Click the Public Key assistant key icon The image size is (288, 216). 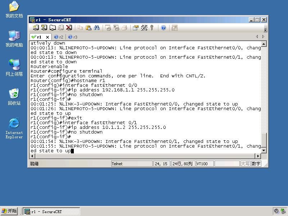[x=152, y=28]
